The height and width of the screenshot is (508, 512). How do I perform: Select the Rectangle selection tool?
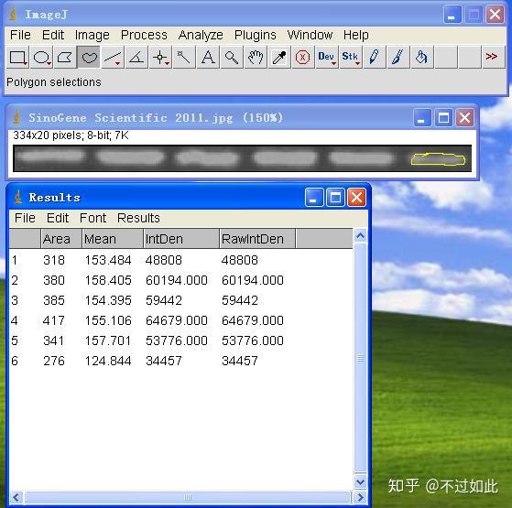click(17, 58)
